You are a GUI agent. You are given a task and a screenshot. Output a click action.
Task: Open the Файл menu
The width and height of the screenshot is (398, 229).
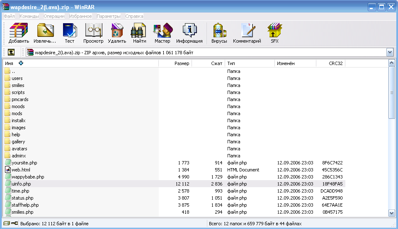[9, 16]
